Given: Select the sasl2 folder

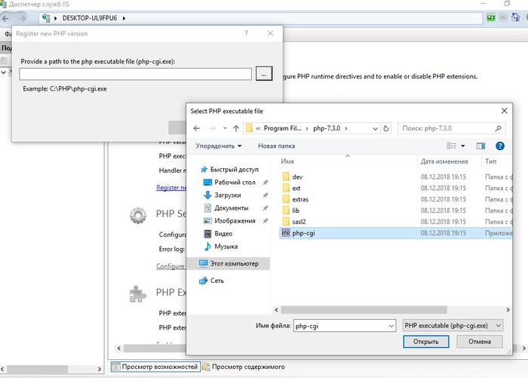Looking at the screenshot, I should (x=299, y=222).
